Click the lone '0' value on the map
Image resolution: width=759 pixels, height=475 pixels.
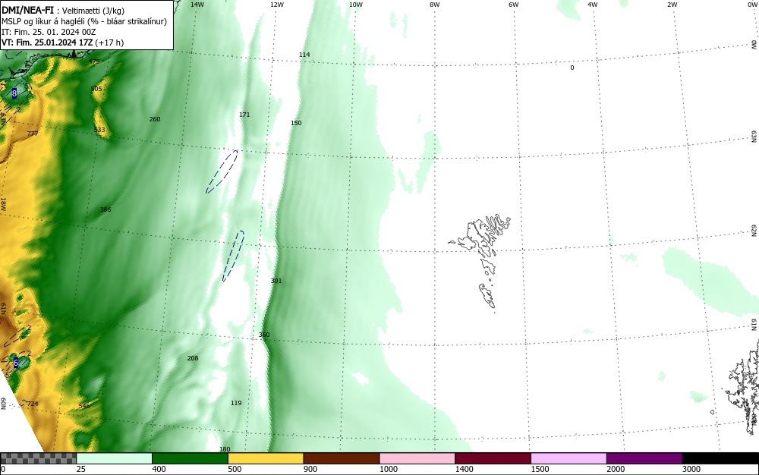pos(572,68)
